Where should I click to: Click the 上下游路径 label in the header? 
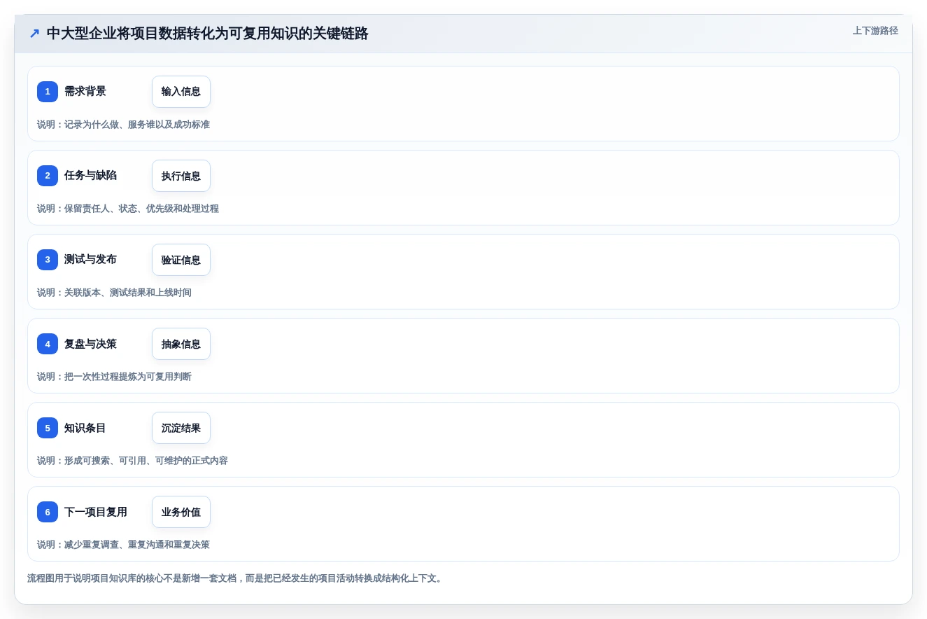tap(875, 31)
